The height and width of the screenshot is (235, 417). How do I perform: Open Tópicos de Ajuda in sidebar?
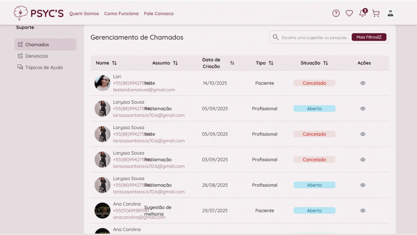[x=44, y=67]
